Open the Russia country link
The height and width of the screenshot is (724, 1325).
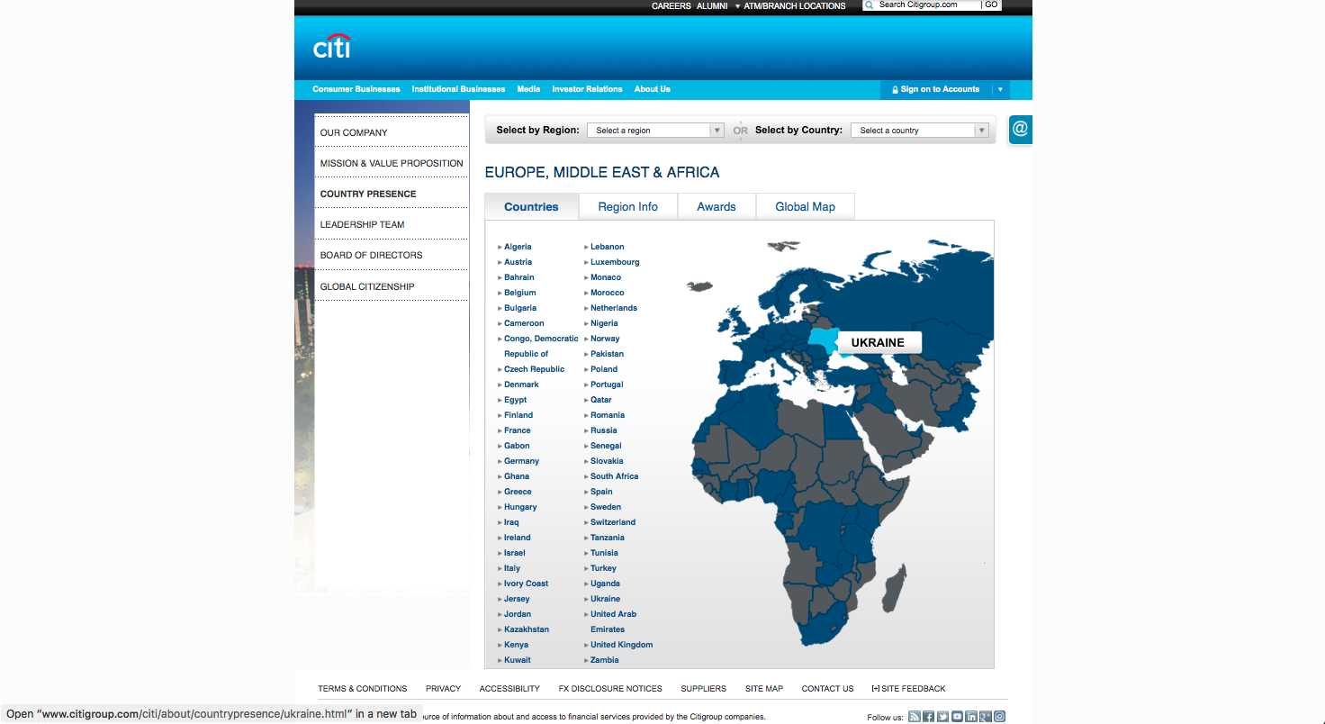pyautogui.click(x=603, y=430)
